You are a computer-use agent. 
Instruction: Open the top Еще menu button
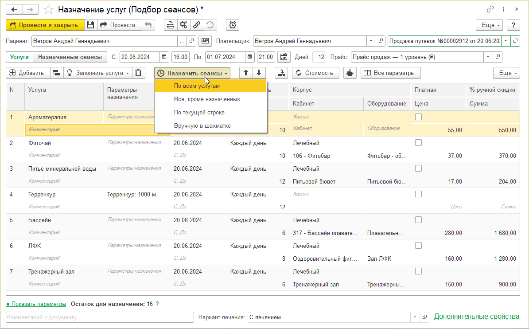[x=489, y=25]
